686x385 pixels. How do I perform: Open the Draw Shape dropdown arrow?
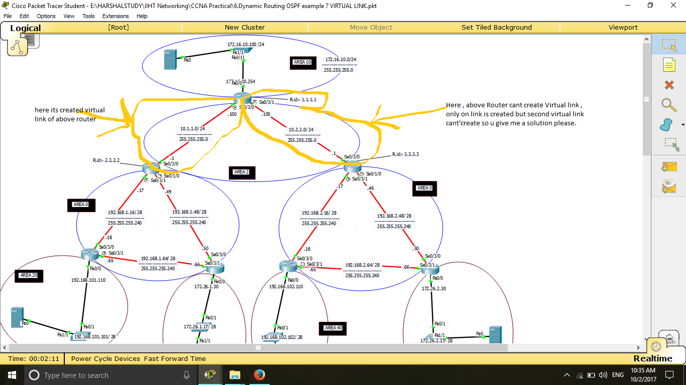tap(682, 124)
